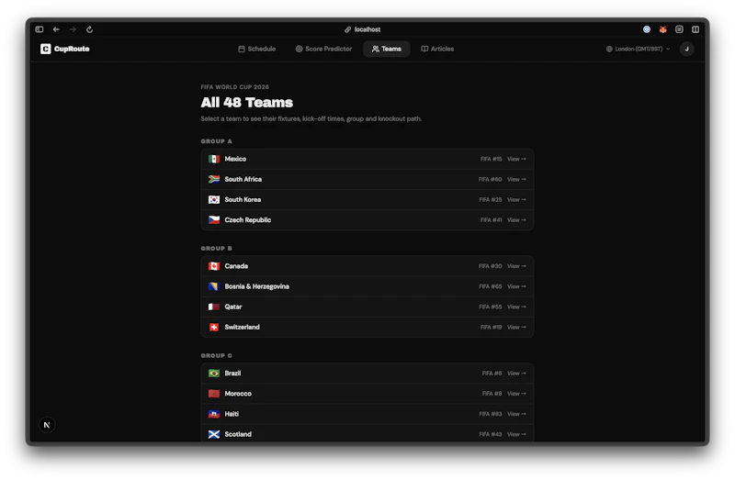Viewport: 735px width, 480px height.
Task: Click the Brazil flag icon
Action: point(214,374)
